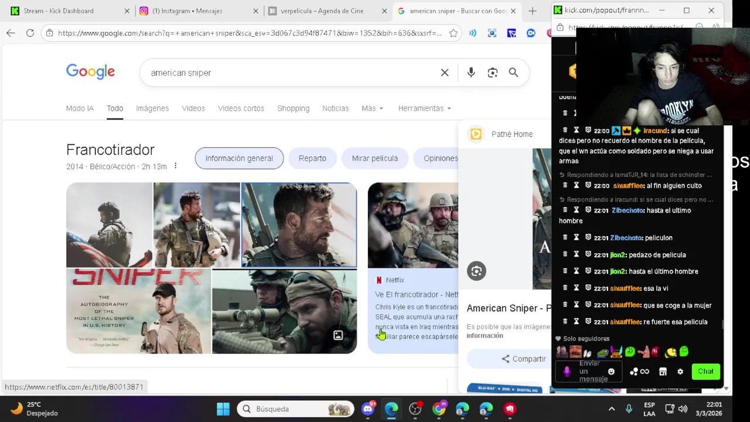Go back to the previous page
Viewport: 750px width, 422px height.
[11, 33]
